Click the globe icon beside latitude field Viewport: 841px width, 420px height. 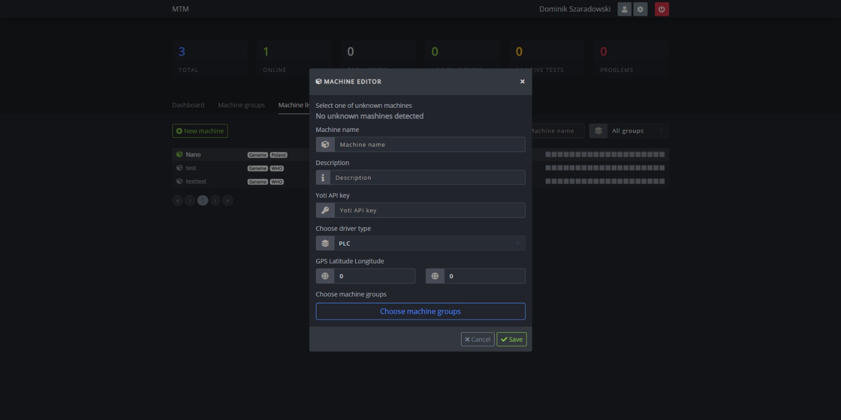[x=325, y=276]
